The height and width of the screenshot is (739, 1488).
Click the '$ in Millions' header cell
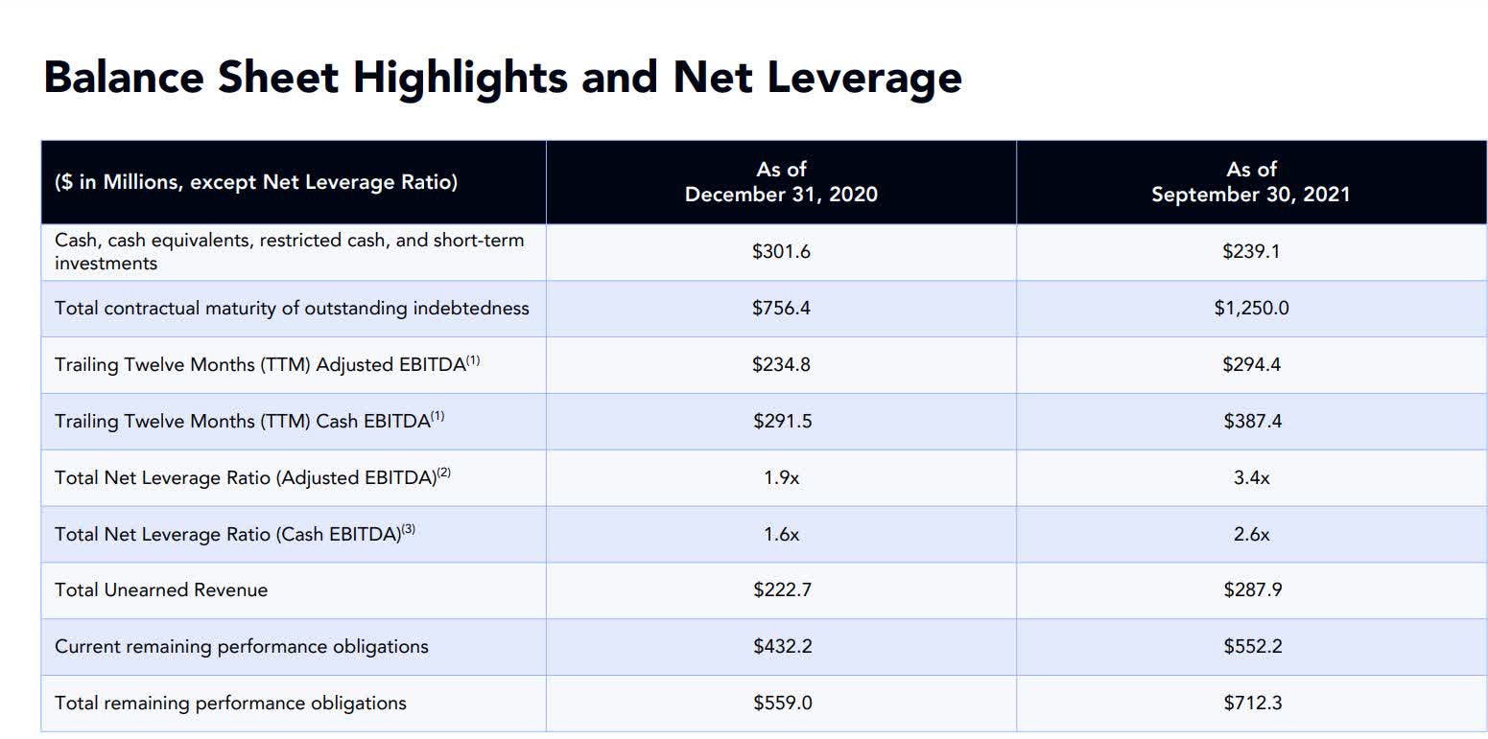tap(256, 182)
